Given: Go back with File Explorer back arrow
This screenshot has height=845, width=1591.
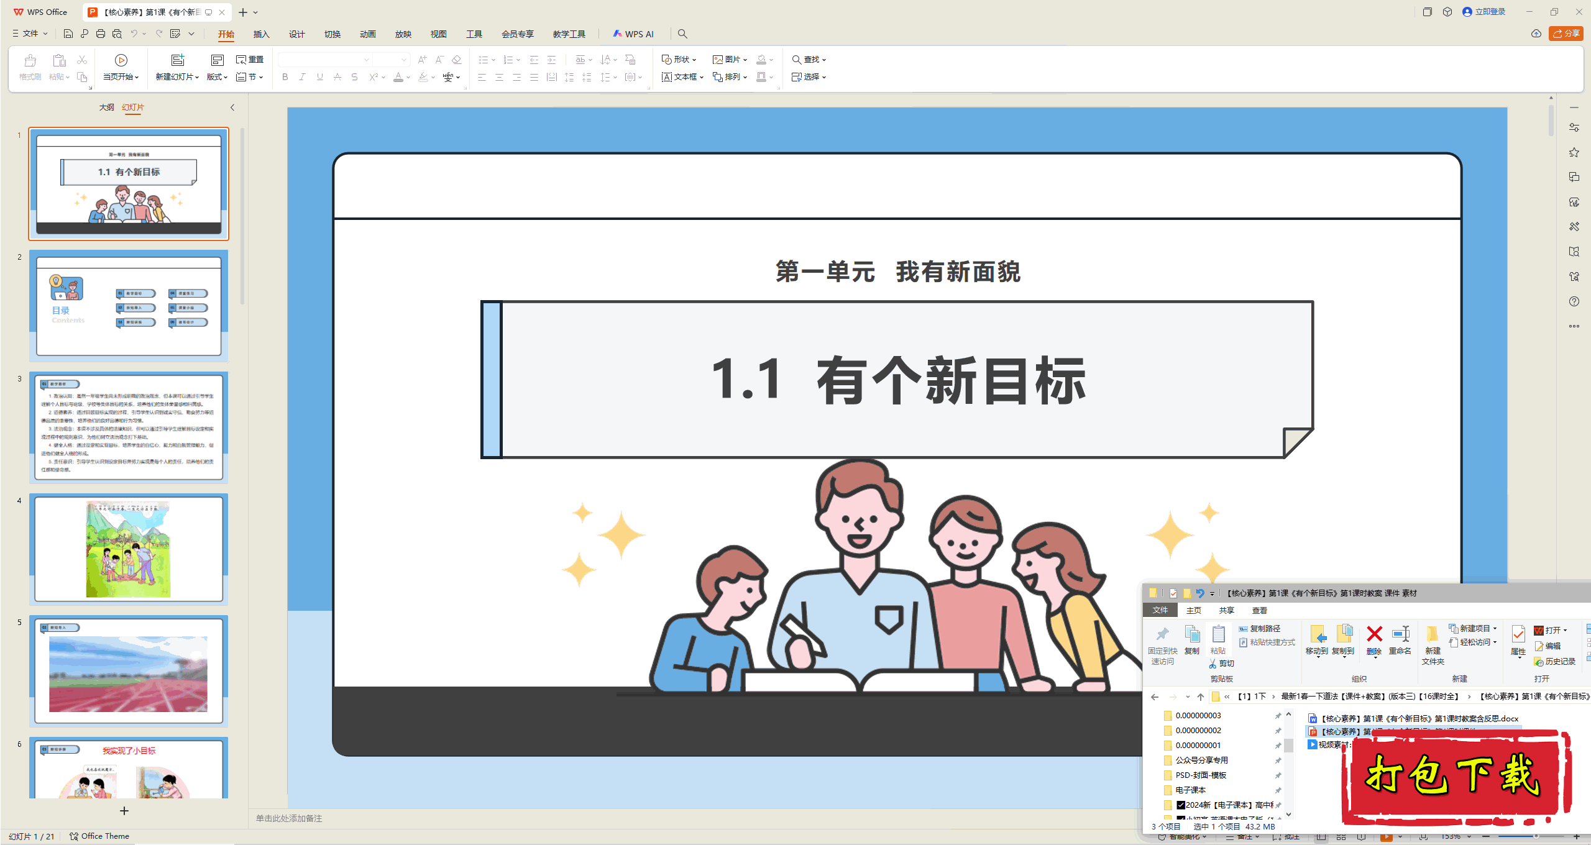Looking at the screenshot, I should 1155,697.
